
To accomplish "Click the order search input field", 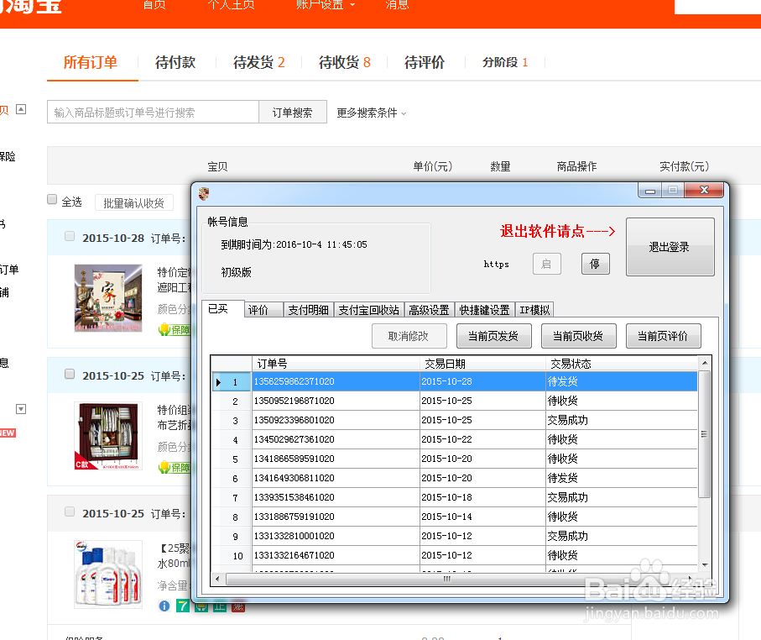I will click(153, 113).
